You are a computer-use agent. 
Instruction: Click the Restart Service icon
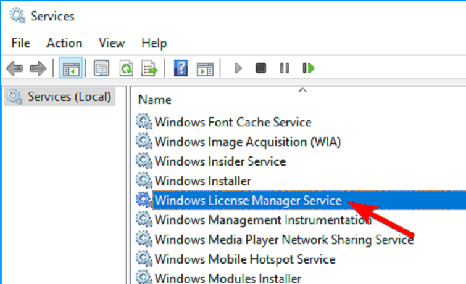coord(309,68)
